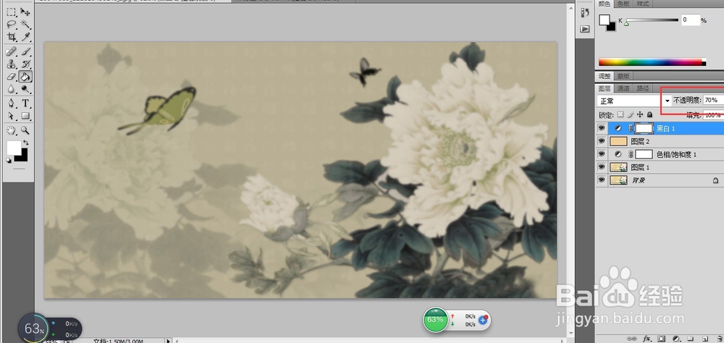Open the Actions panel play icon

585,29
